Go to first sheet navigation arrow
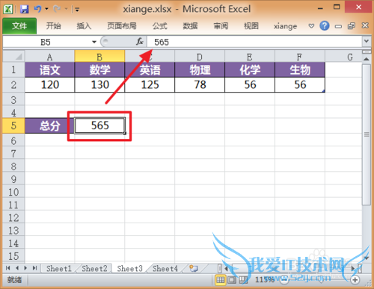The image size is (374, 289). [x=7, y=268]
